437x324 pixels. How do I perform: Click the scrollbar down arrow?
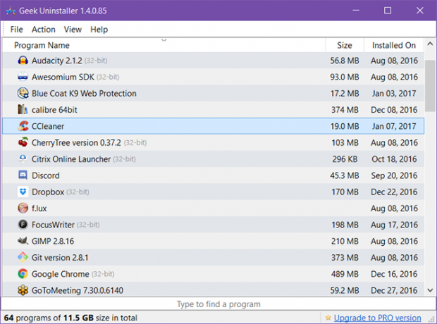coord(430,290)
